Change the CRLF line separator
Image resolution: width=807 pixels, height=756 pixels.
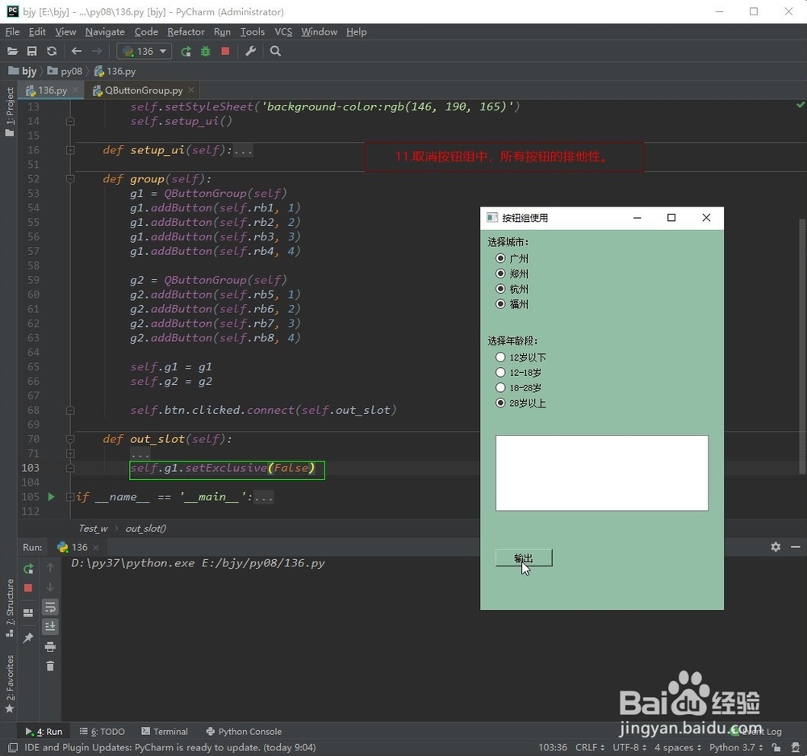pyautogui.click(x=590, y=747)
